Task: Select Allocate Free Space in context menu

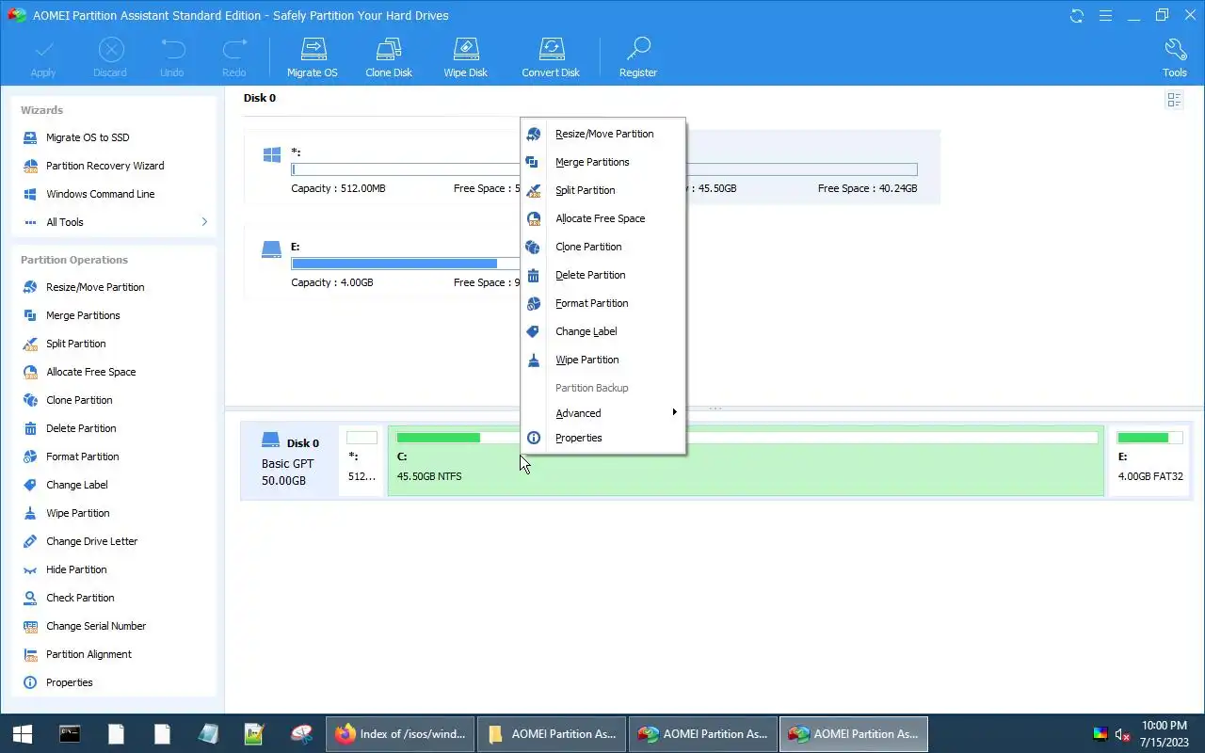Action: tap(602, 218)
